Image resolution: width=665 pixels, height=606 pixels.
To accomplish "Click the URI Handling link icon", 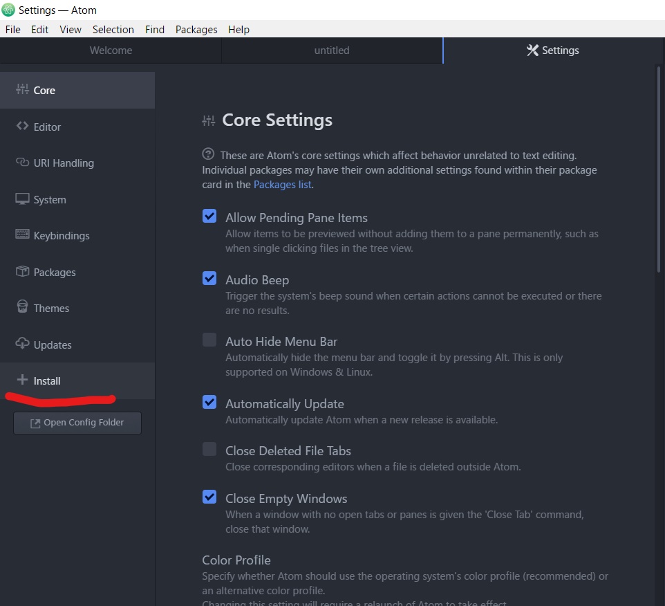I will pyautogui.click(x=23, y=162).
